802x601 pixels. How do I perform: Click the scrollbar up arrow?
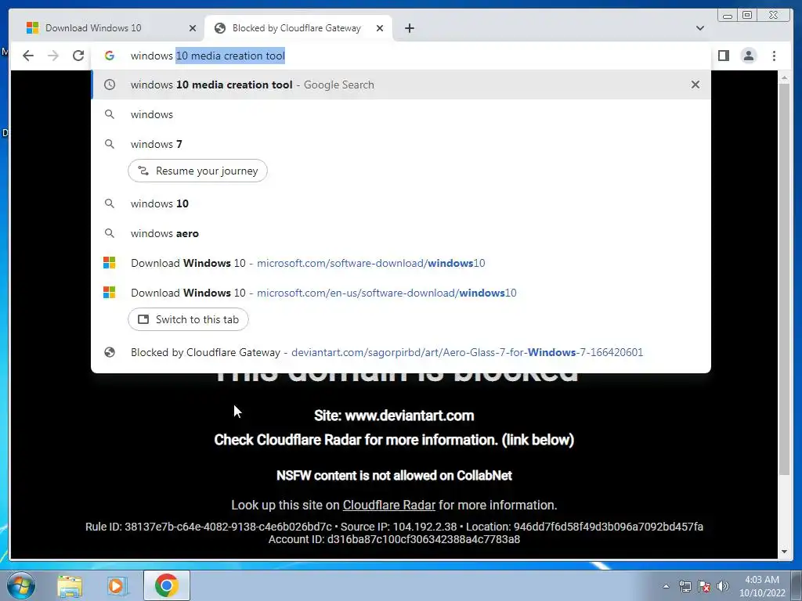784,78
